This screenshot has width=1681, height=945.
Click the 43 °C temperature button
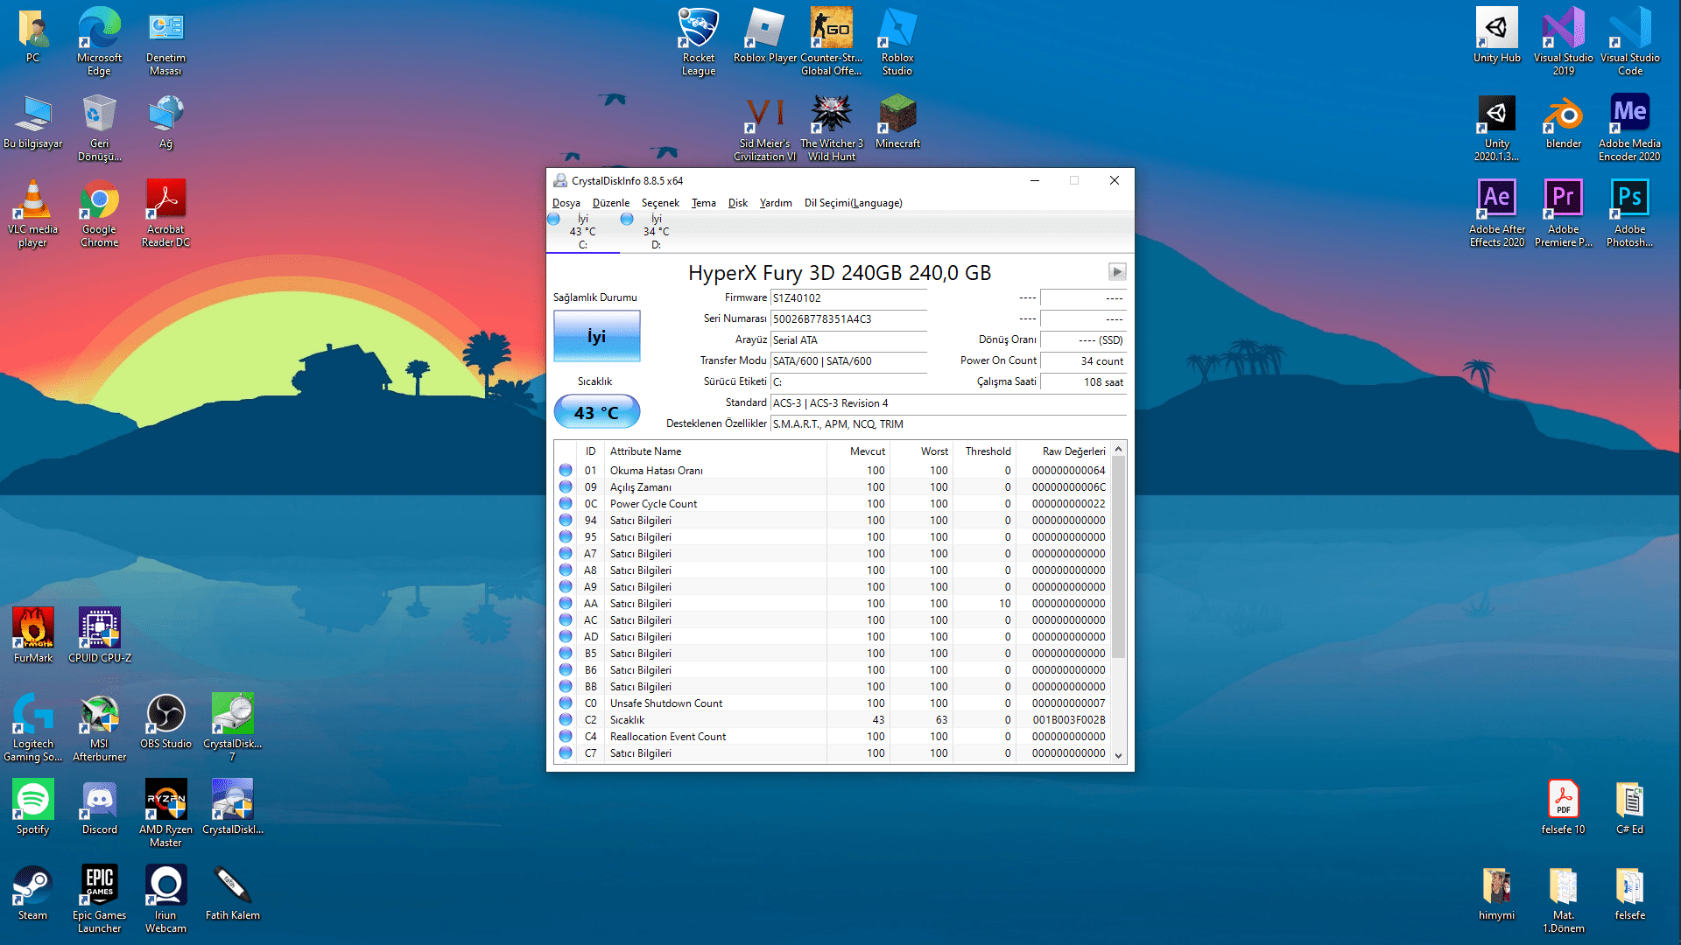pyautogui.click(x=596, y=412)
